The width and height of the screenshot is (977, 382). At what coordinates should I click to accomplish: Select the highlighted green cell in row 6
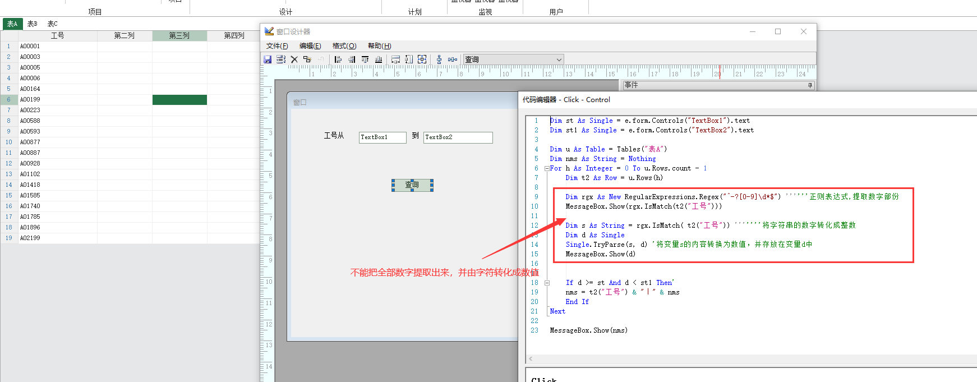179,100
